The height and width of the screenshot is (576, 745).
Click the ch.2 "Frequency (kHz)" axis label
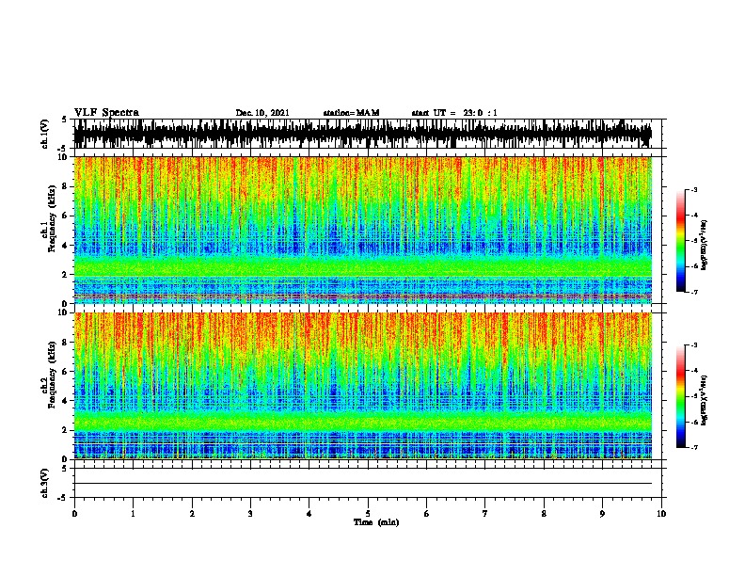pos(52,375)
